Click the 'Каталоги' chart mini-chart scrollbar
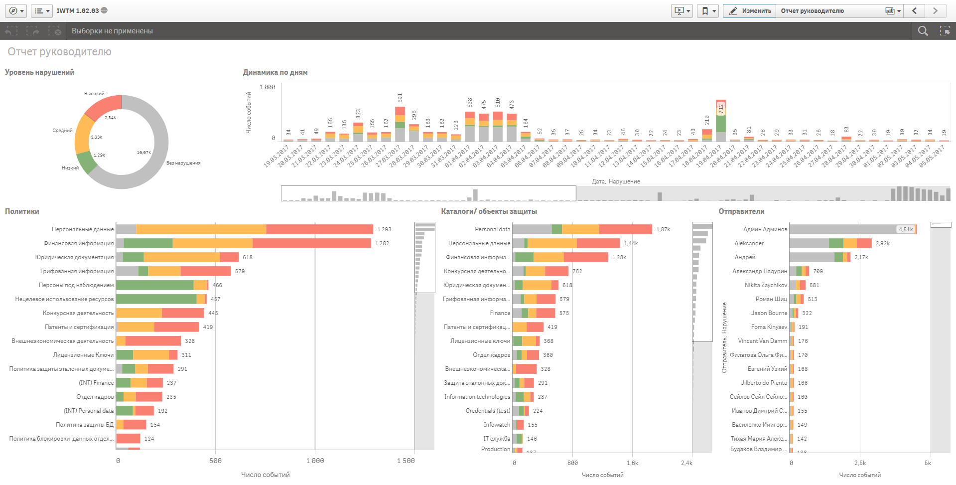956x485 pixels. click(702, 282)
